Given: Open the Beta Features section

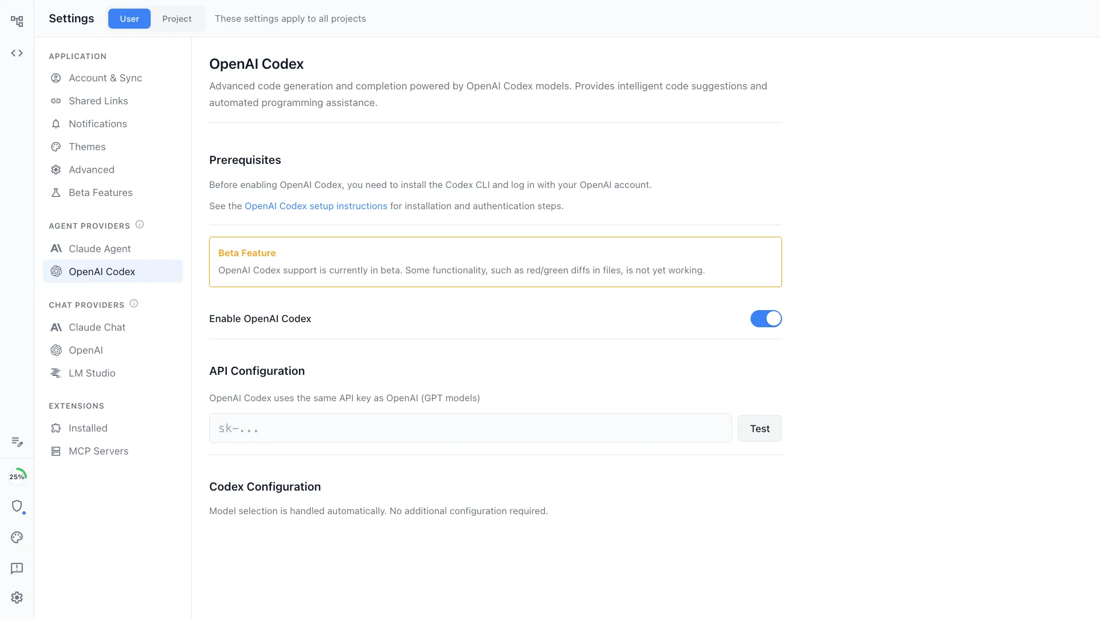Looking at the screenshot, I should 100,193.
